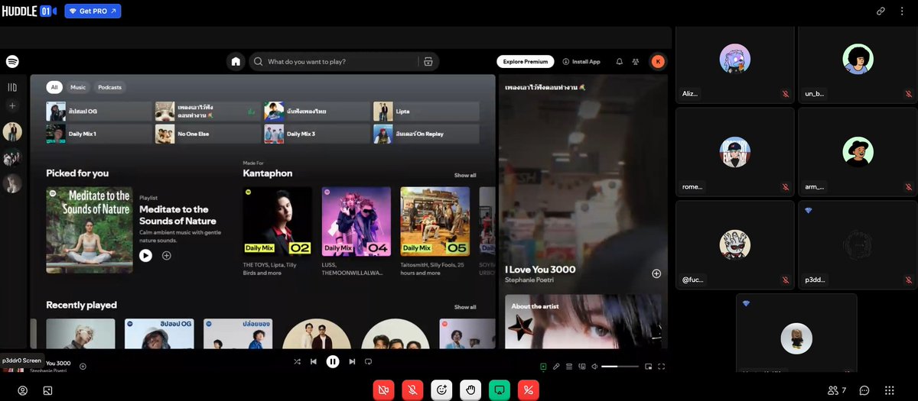
Task: Open the participants list showing 7
Action: click(x=836, y=390)
